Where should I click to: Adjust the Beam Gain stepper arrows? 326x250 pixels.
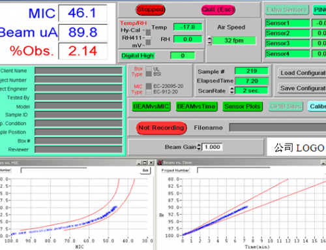tap(199, 147)
